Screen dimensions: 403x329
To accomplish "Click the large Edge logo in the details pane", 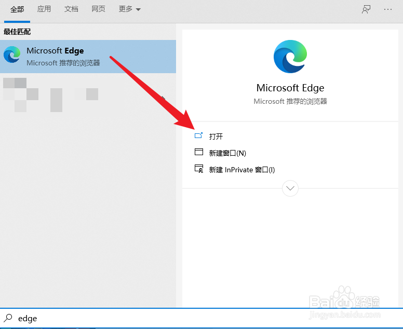I will [x=290, y=57].
